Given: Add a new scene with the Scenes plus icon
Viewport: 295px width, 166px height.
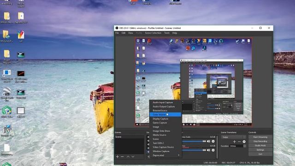Looking at the screenshot, I should (x=118, y=157).
